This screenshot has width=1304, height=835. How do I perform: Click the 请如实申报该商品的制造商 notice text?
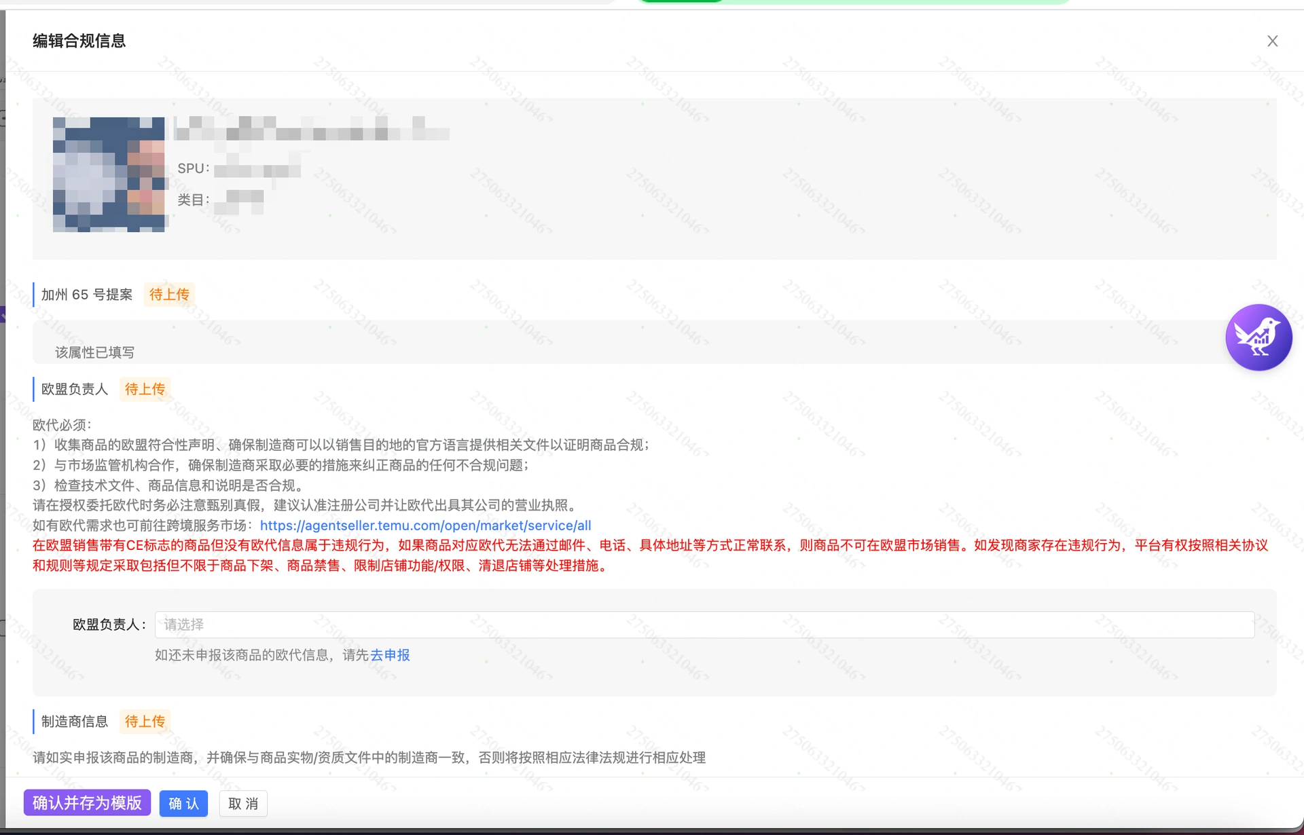[369, 758]
